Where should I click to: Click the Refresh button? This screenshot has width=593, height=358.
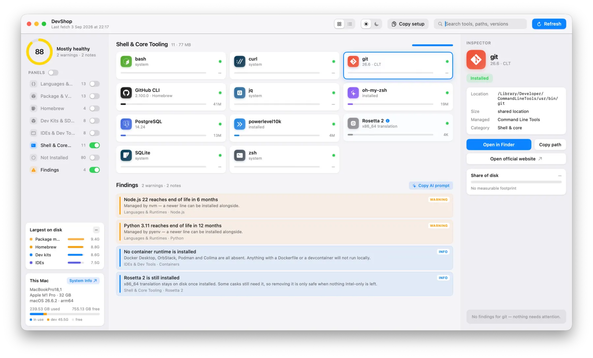pyautogui.click(x=549, y=24)
